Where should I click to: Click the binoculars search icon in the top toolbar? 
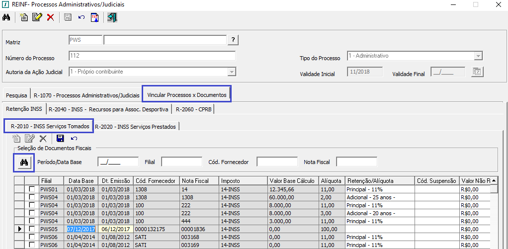(6, 17)
